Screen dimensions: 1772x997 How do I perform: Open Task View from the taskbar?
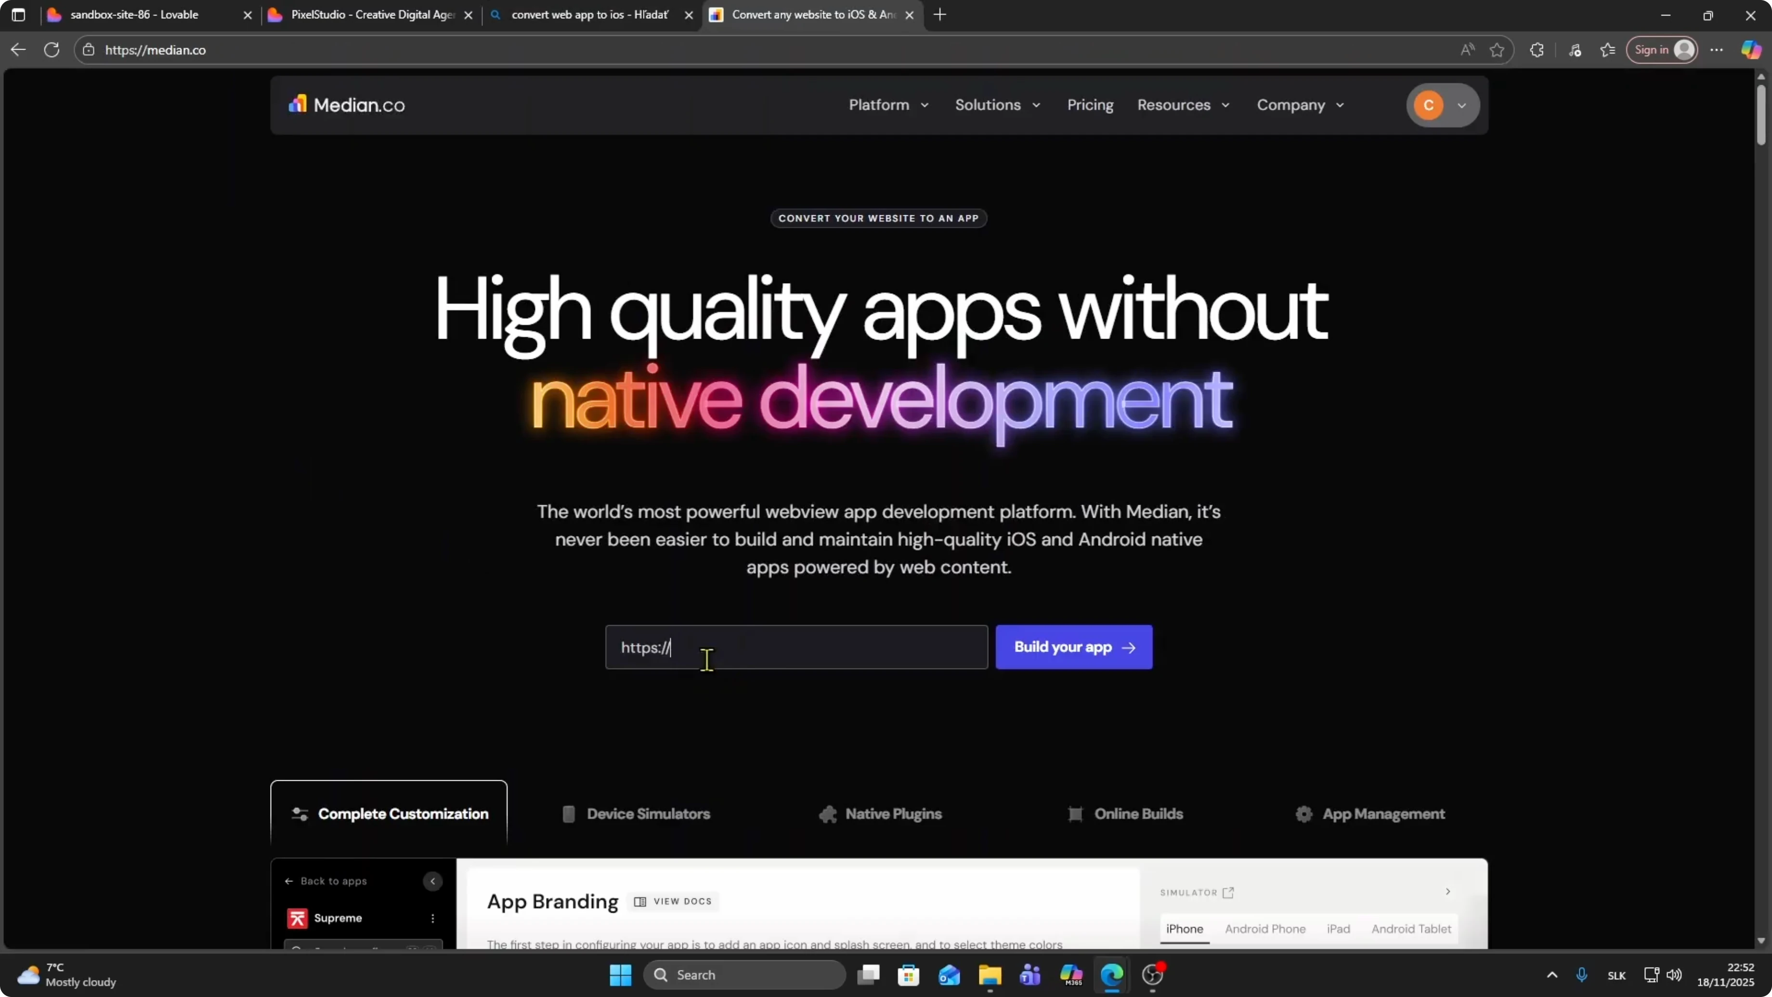tap(868, 974)
